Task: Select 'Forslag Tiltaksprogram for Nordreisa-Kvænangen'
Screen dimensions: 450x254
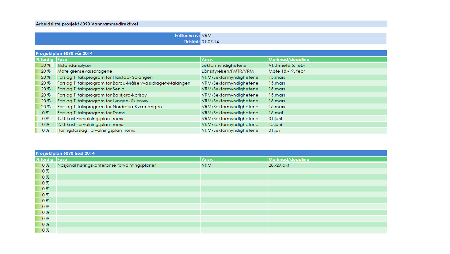Action: tap(128, 107)
